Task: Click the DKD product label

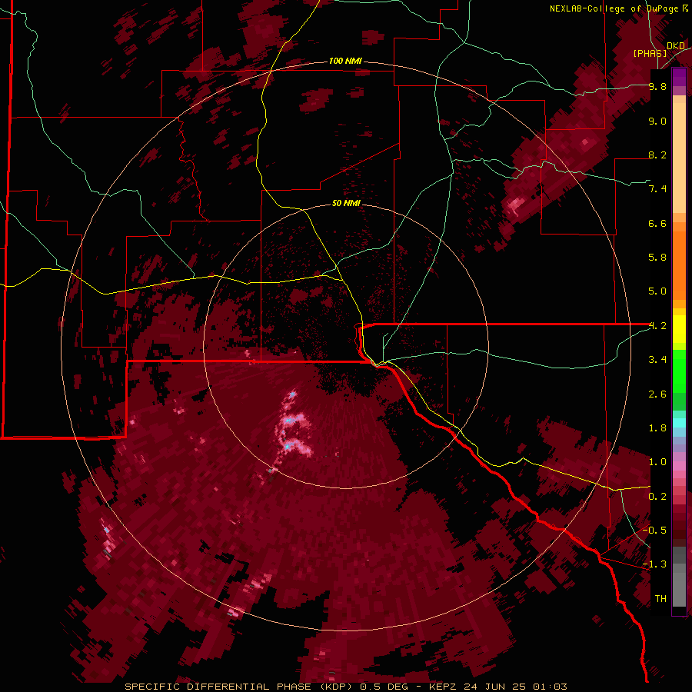Action: point(676,46)
